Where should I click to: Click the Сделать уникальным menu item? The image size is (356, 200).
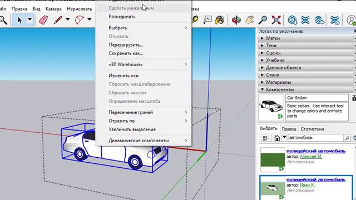[x=144, y=8]
